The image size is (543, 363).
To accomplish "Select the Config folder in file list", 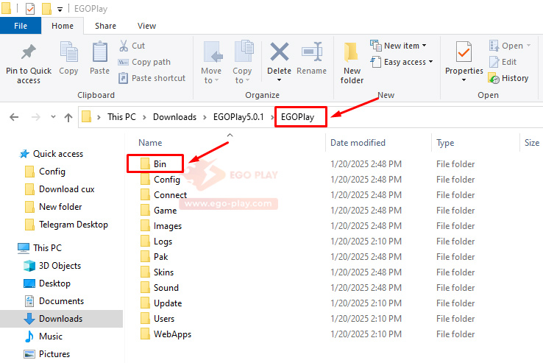I will [160, 180].
